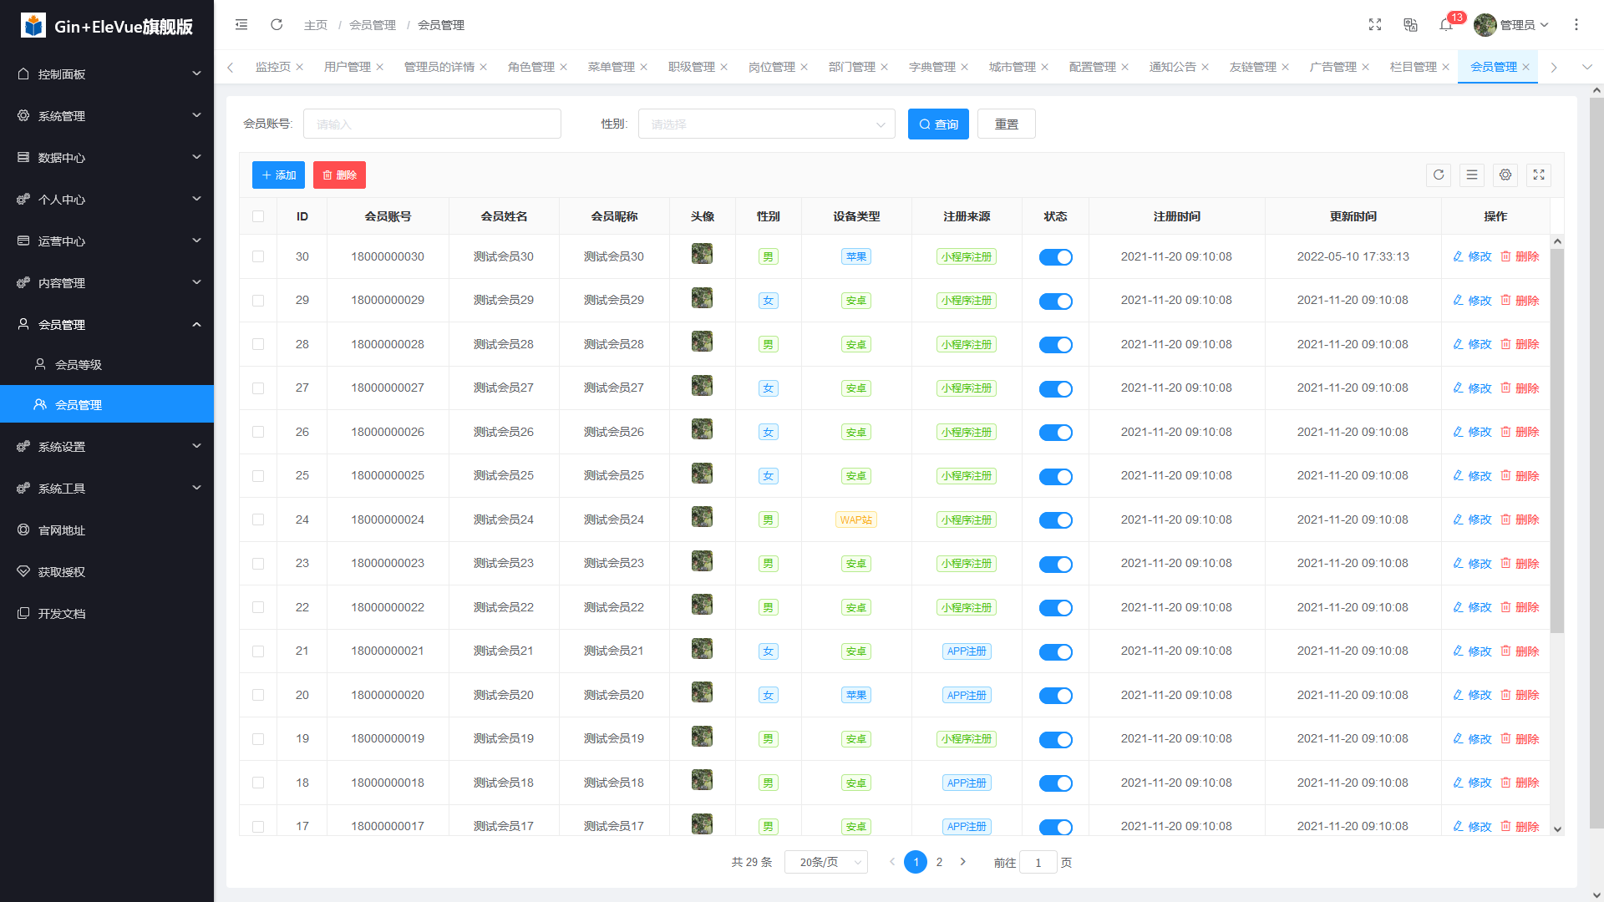The height and width of the screenshot is (902, 1604).
Task: Toggle status switch for member ID 30
Action: 1055,257
